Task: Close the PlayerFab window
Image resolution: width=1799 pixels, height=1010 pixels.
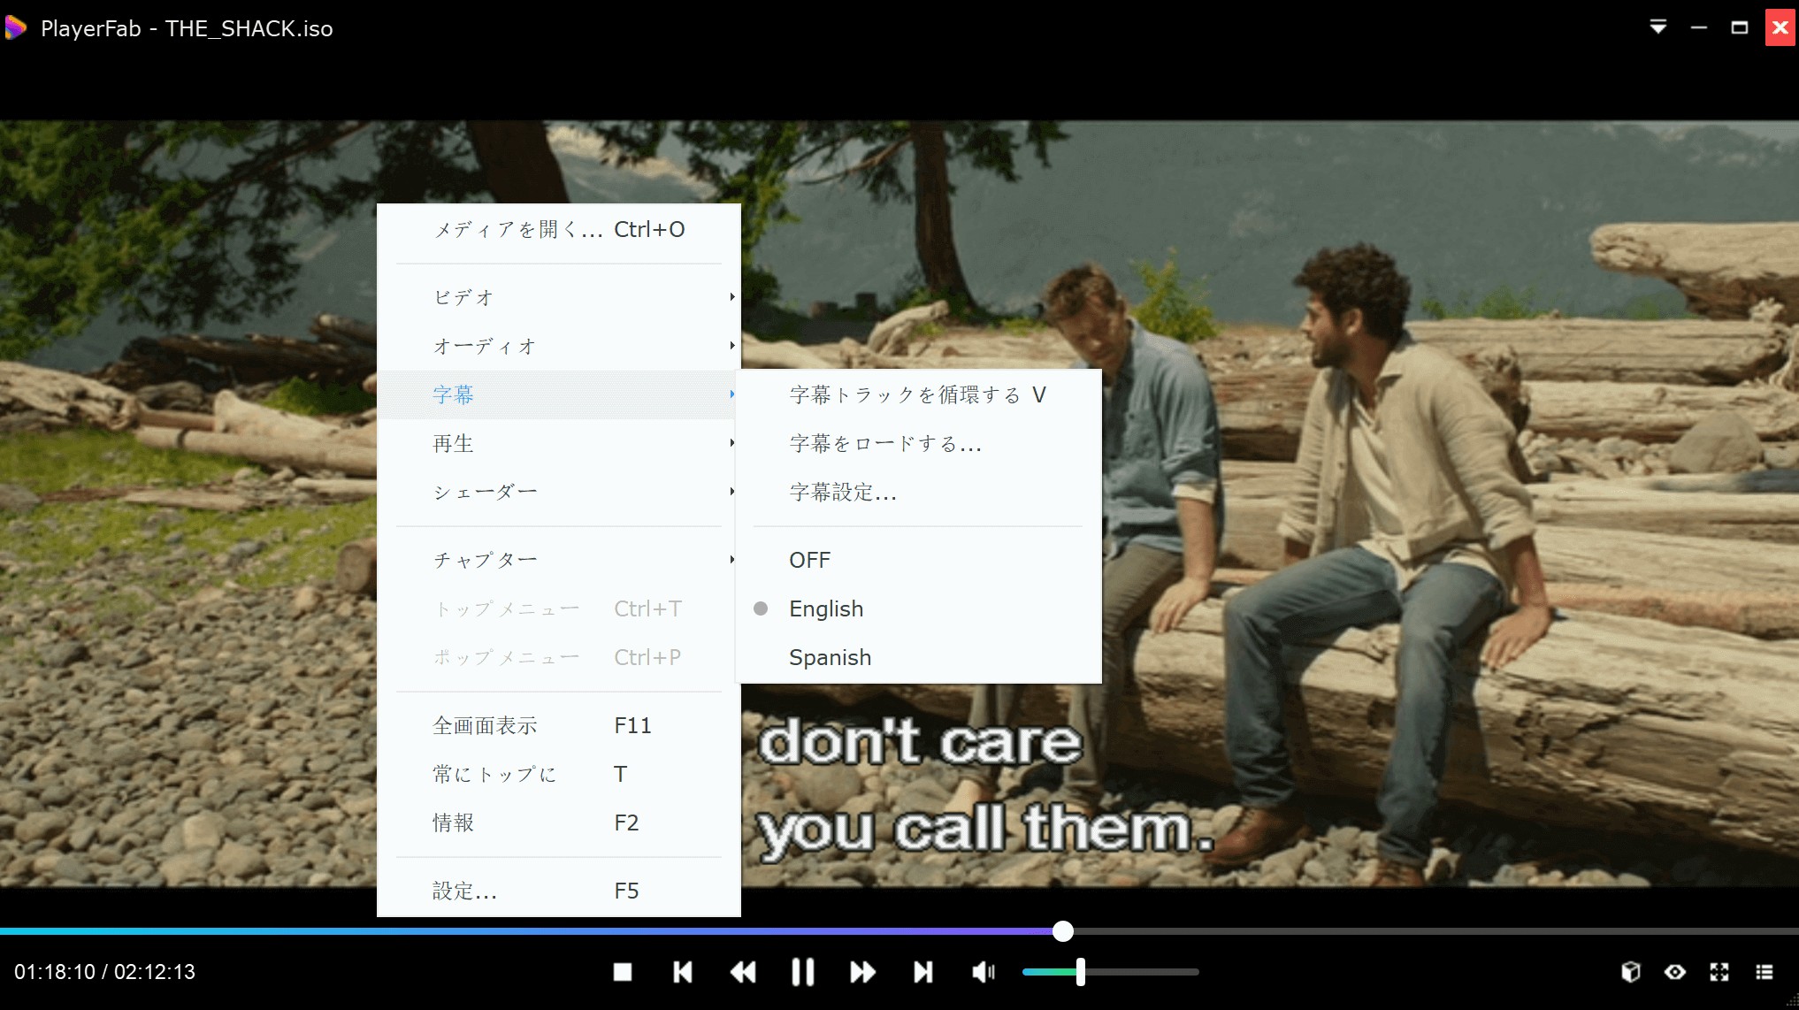Action: 1780,27
